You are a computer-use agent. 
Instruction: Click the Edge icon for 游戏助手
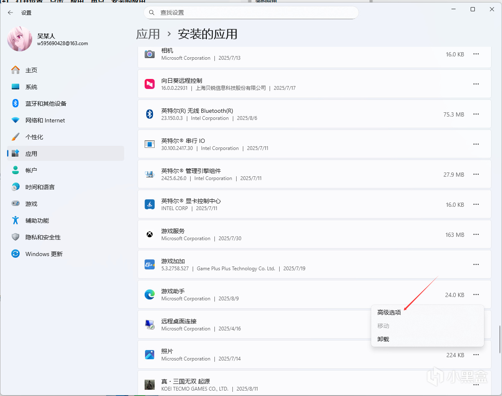click(x=150, y=294)
